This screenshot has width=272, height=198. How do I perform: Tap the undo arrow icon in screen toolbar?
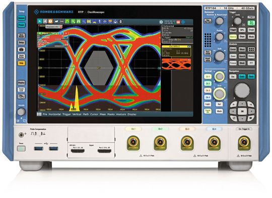coord(40,21)
